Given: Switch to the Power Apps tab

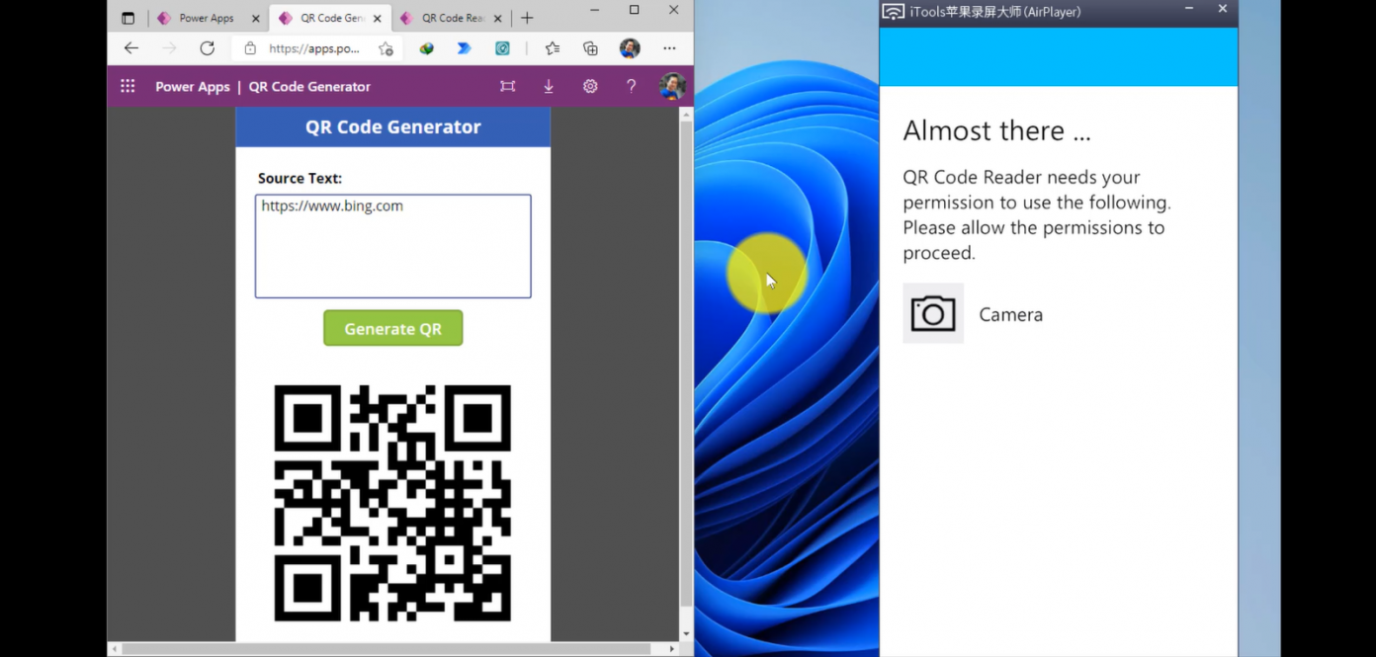Looking at the screenshot, I should (x=206, y=18).
